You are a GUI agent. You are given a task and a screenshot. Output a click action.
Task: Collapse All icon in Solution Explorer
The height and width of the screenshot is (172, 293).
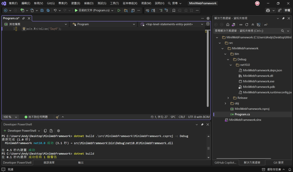click(253, 25)
